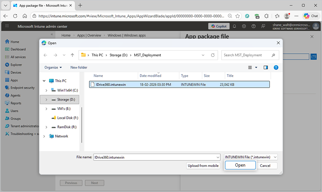
Task: Open the Organize menu
Action: (53, 67)
